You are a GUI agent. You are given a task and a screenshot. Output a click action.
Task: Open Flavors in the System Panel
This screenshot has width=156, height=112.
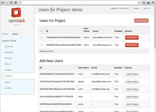click(x=8, y=64)
